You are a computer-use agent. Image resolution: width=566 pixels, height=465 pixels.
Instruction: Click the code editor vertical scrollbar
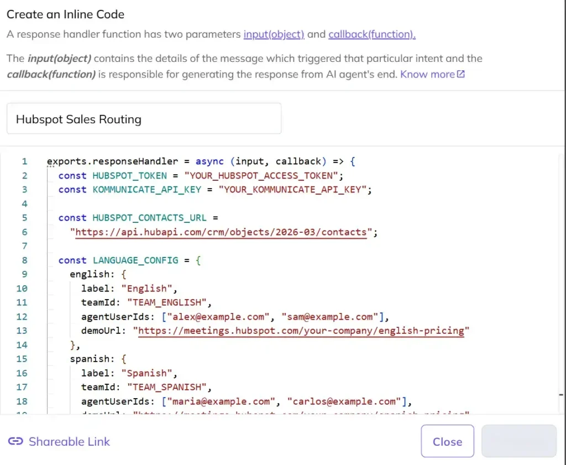tap(561, 284)
